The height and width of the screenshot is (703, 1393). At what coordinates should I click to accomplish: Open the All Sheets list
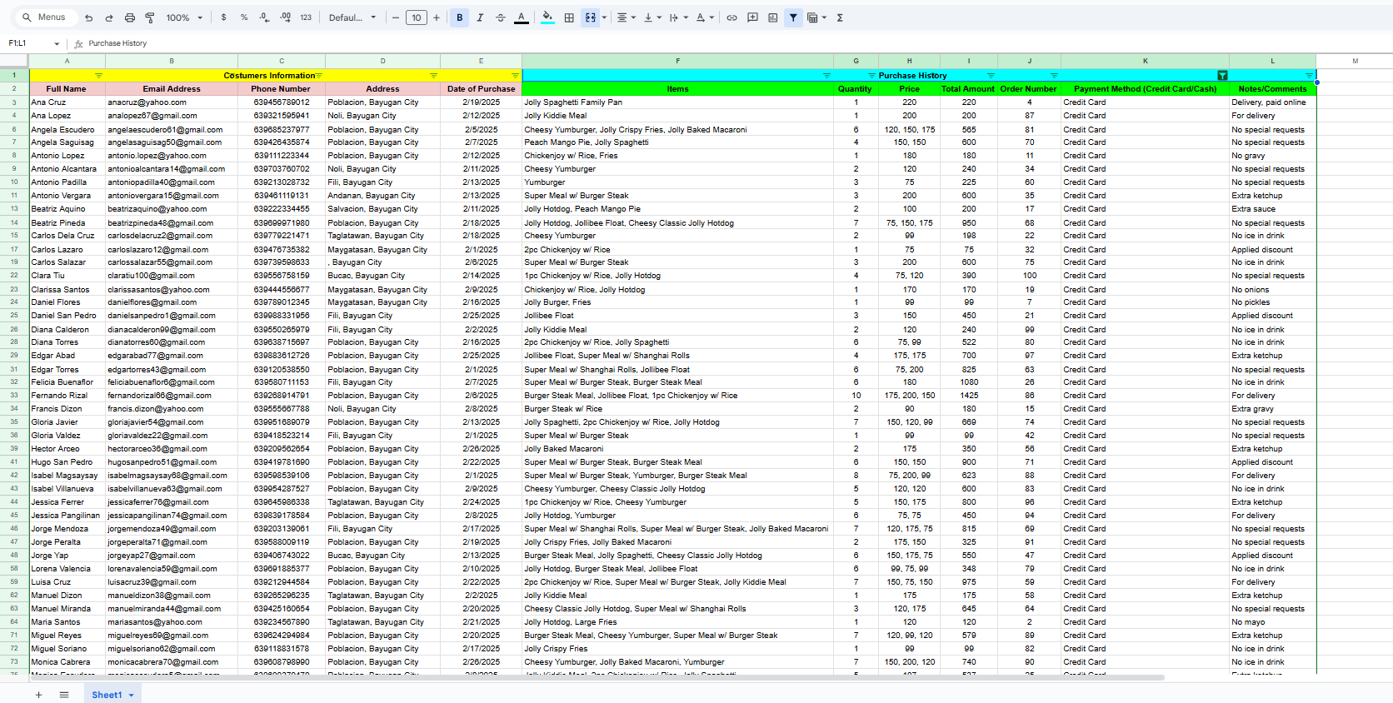[64, 695]
